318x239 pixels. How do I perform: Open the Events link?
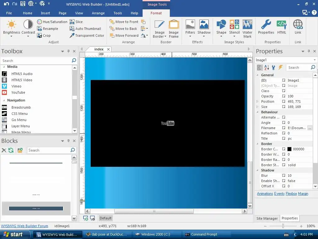[x=279, y=194]
